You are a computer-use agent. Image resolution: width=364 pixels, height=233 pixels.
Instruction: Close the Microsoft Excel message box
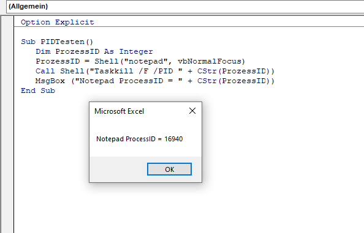click(192, 111)
